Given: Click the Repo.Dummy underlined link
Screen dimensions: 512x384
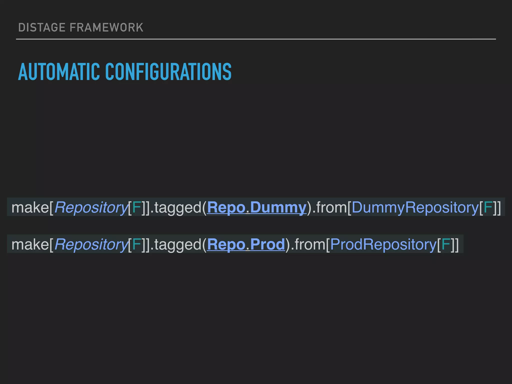Looking at the screenshot, I should coord(256,207).
